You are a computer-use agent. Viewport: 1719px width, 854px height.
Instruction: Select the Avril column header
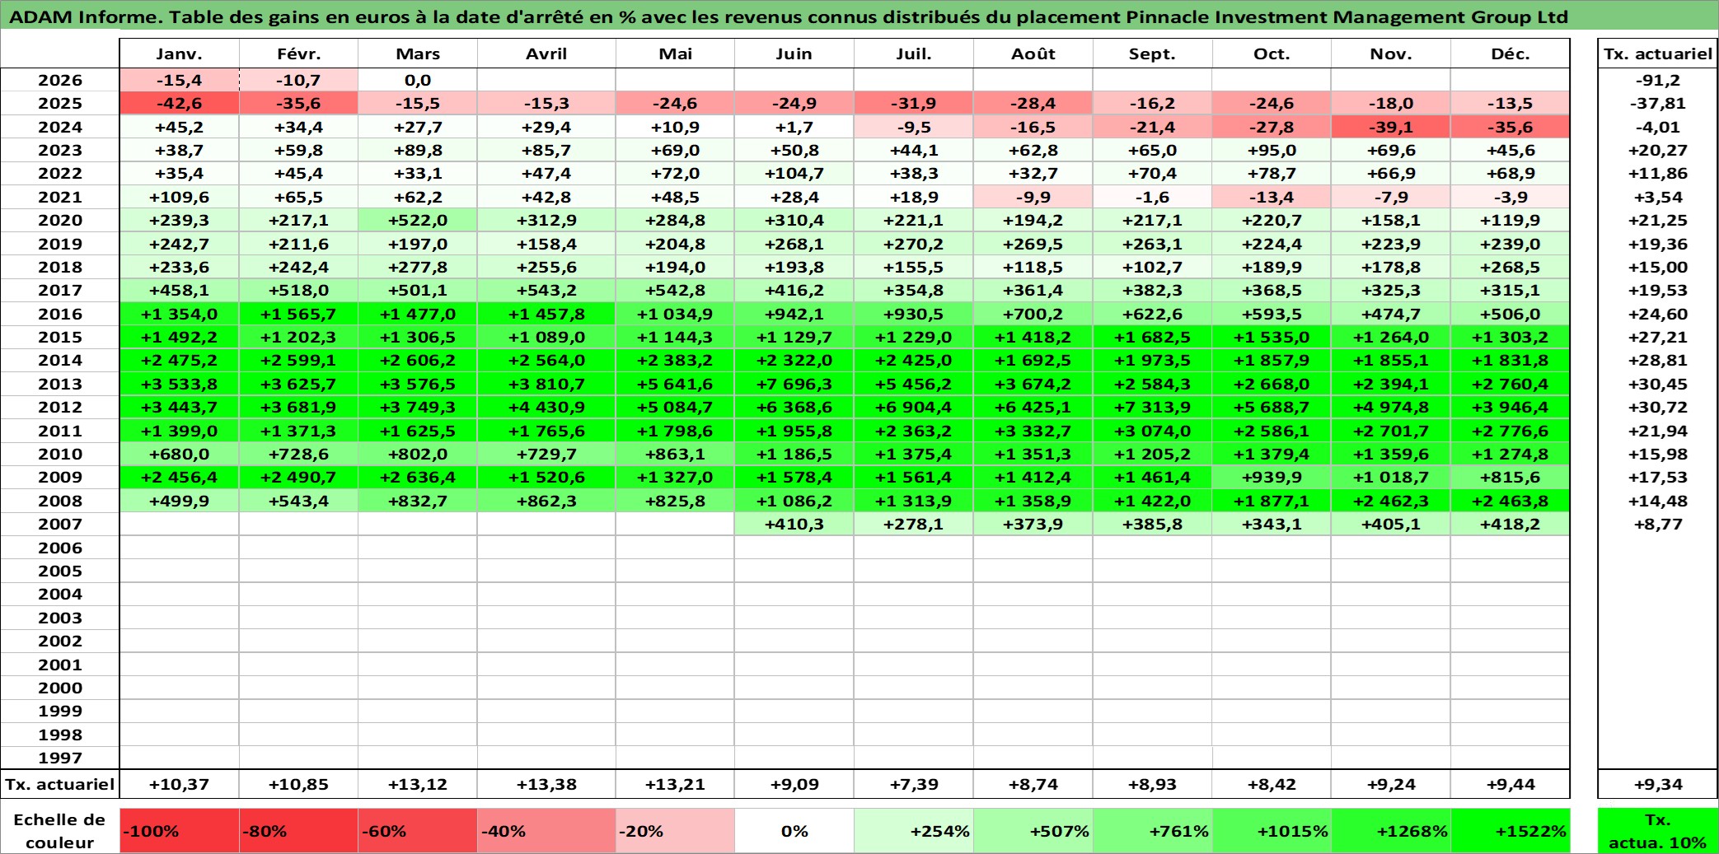[546, 54]
